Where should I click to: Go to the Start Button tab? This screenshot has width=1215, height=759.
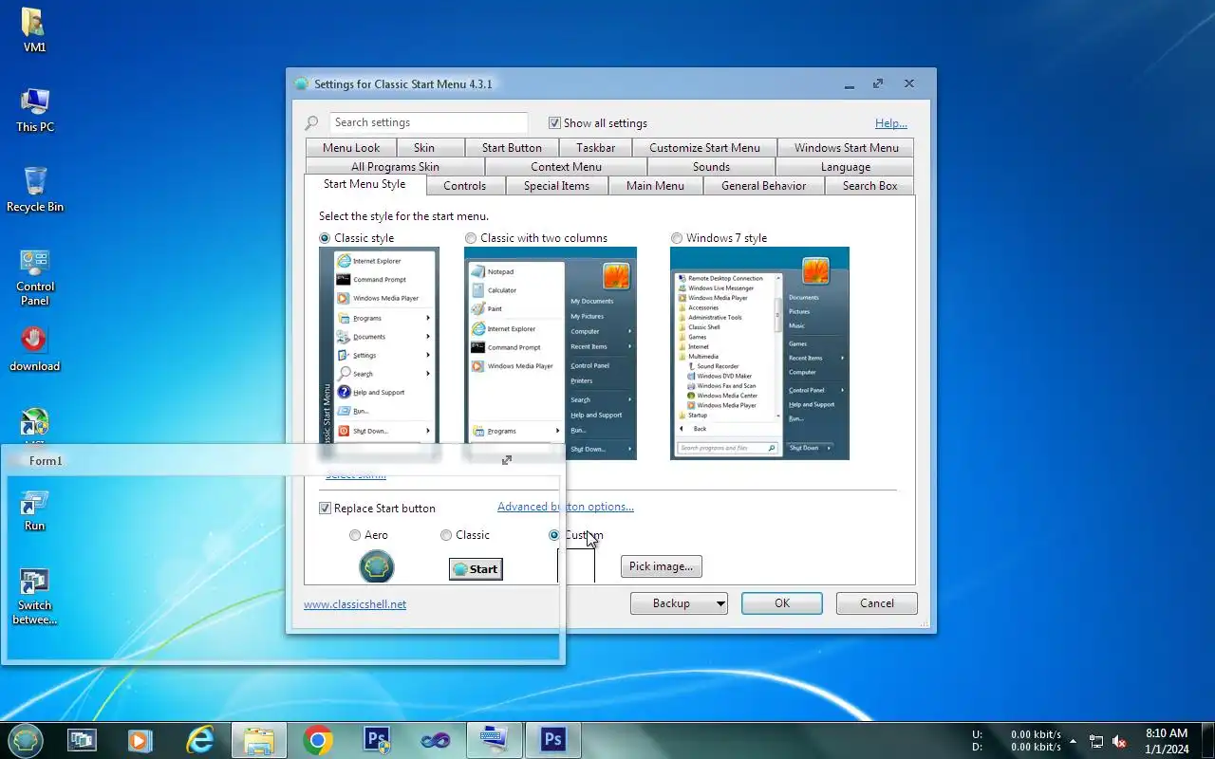click(x=512, y=148)
